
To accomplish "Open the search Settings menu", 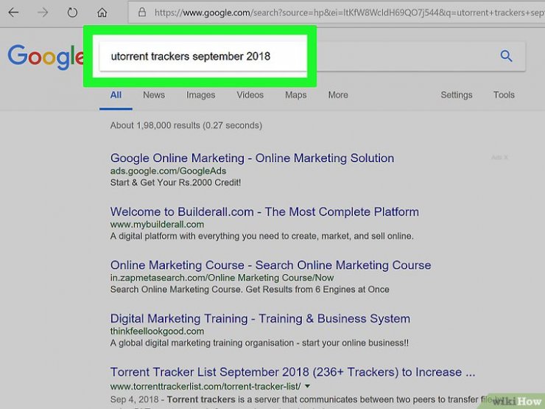I will tap(457, 95).
